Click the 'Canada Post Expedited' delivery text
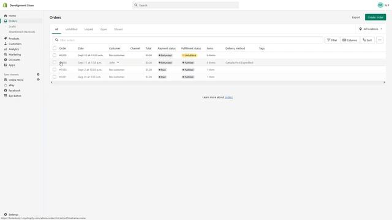Viewport: 392px width, 220px height. 239,62
